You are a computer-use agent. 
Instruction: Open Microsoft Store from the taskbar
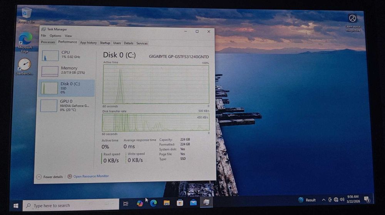point(180,203)
